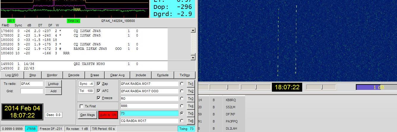Image resolution: width=397 pixels, height=132 pixels.
Task: Click the KB8RQ callsign row
Action: (231, 100)
